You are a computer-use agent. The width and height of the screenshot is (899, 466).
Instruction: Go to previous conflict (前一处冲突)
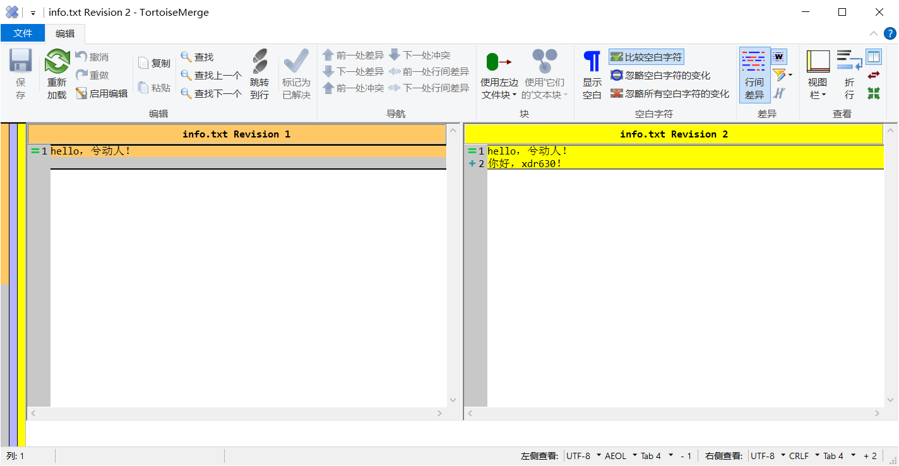tap(354, 88)
